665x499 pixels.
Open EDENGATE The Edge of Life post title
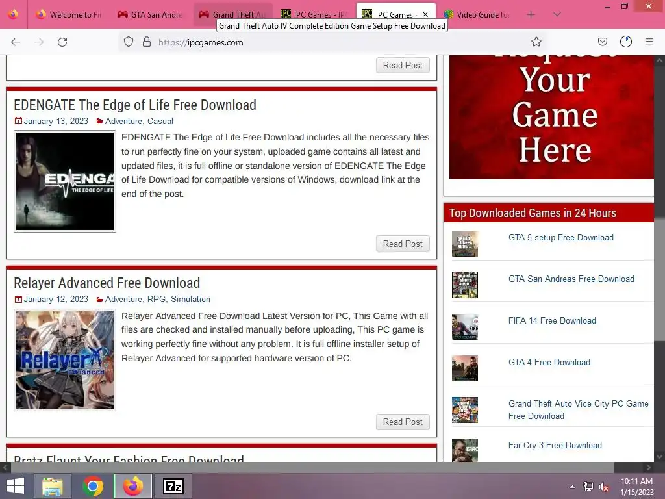point(135,105)
